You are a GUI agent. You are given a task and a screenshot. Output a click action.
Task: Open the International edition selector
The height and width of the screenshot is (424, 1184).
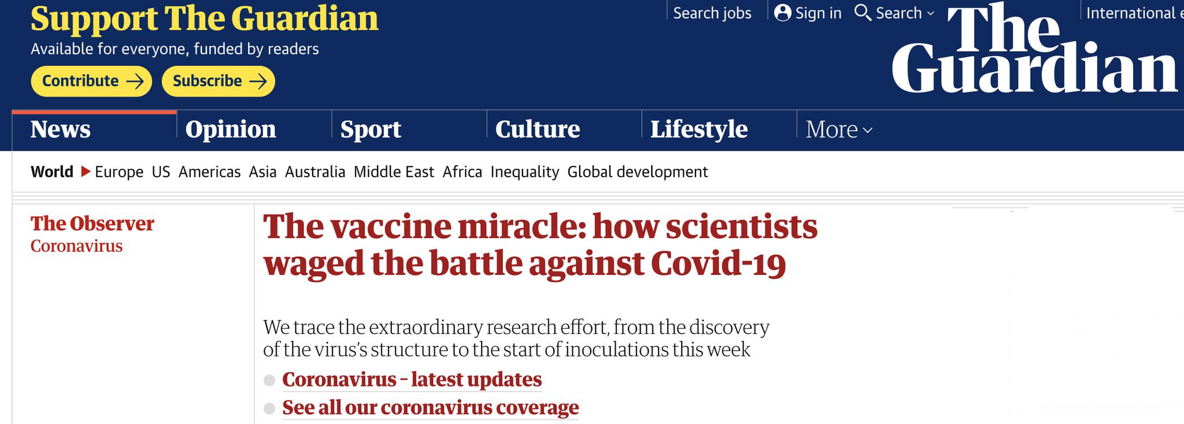click(x=1133, y=13)
